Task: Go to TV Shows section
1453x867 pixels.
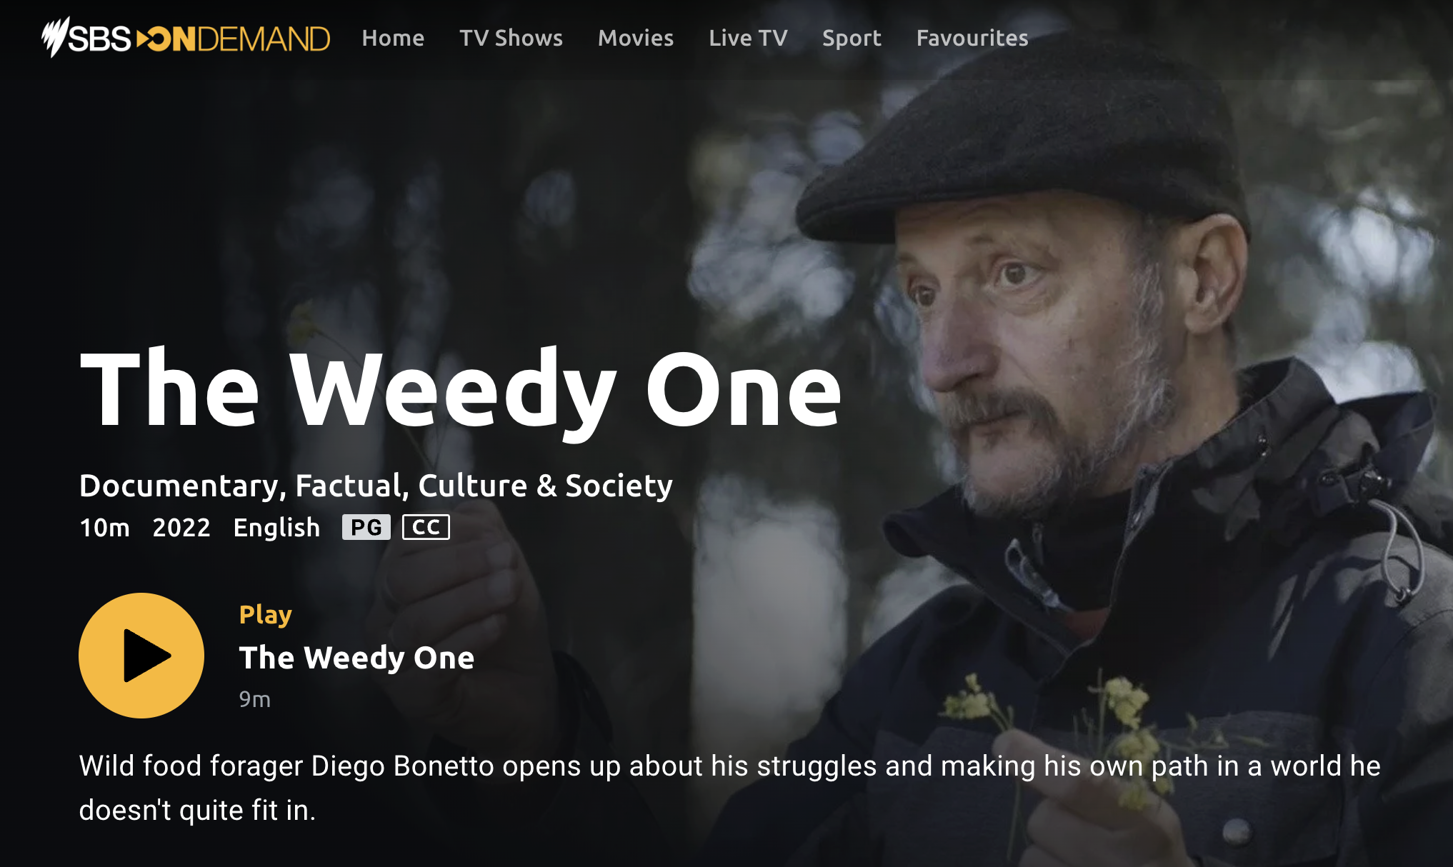Action: [511, 38]
